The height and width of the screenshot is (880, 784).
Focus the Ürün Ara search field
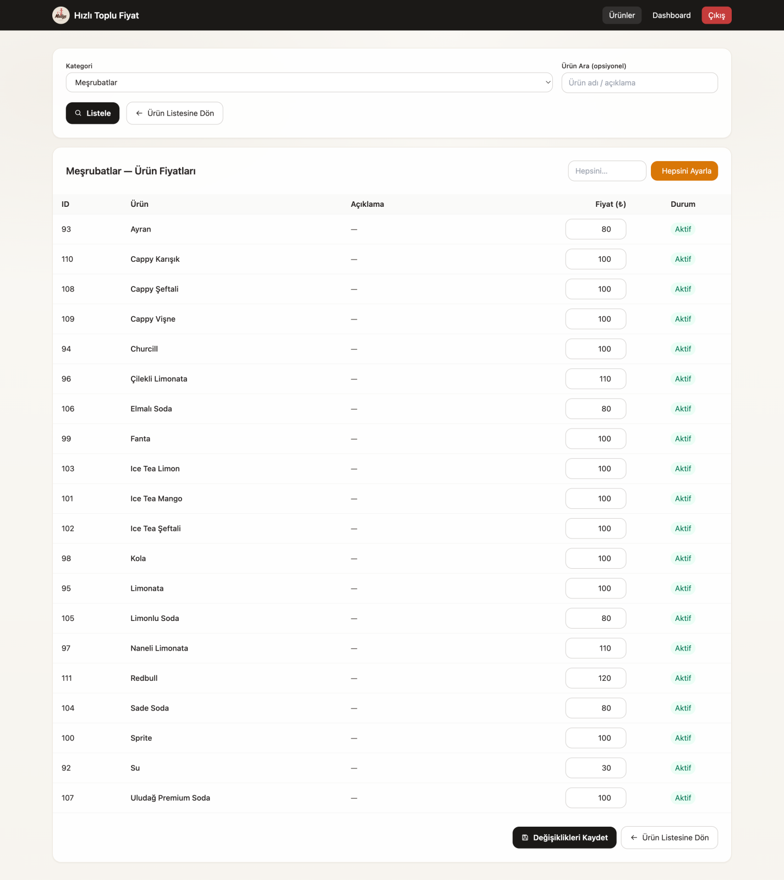[639, 83]
